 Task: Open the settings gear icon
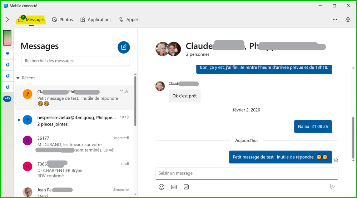(348, 20)
